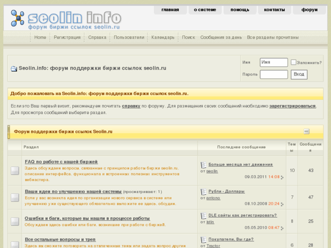The width and height of the screenshot is (331, 248).
Task: Click the Форум поддержки биржи ссылок Seolin.ru header
Action: click(63, 132)
